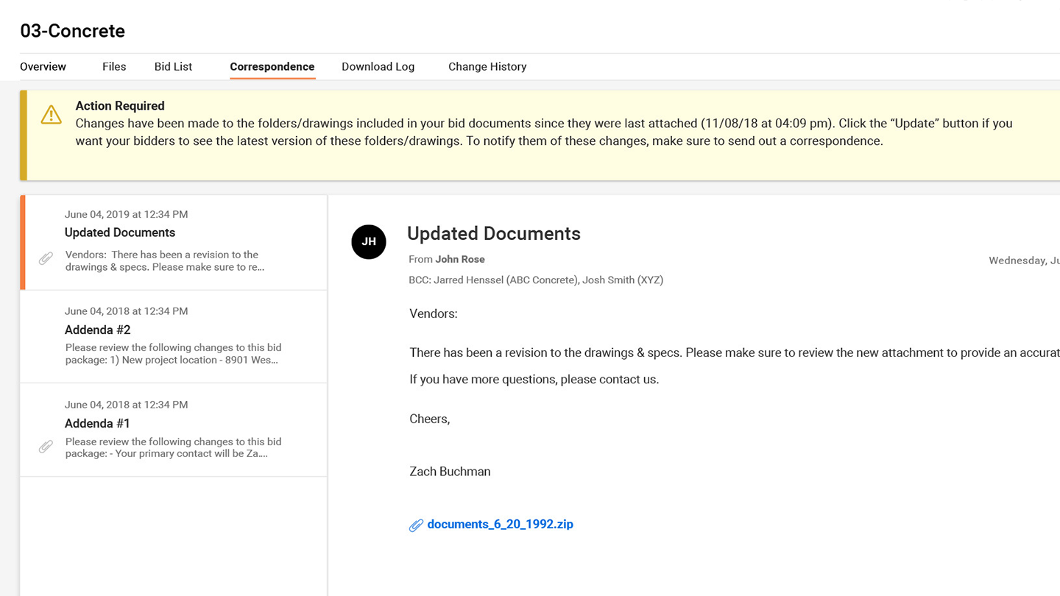This screenshot has width=1060, height=596.
Task: Download the documents_6_20_1992.zip attachment
Action: point(500,525)
